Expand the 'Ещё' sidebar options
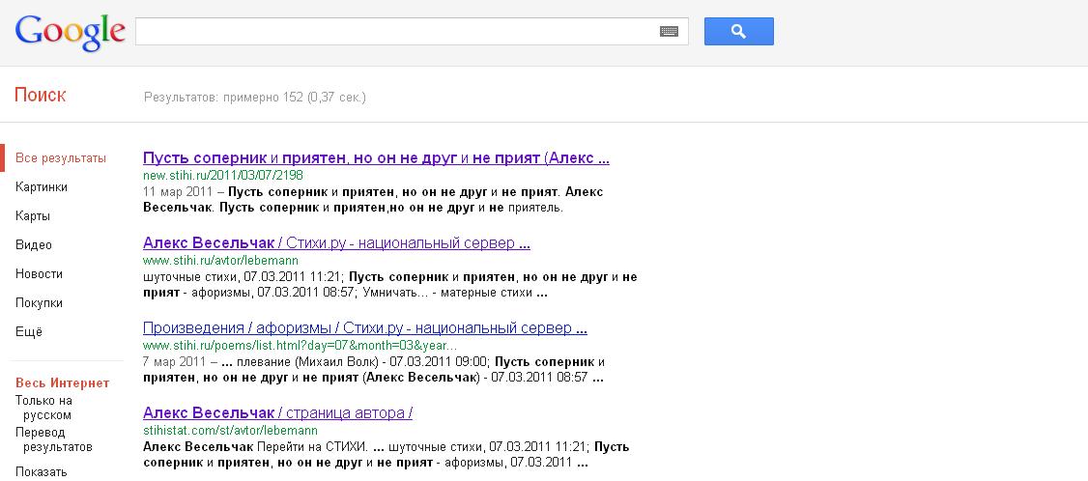The width and height of the screenshot is (1088, 481). (x=29, y=332)
